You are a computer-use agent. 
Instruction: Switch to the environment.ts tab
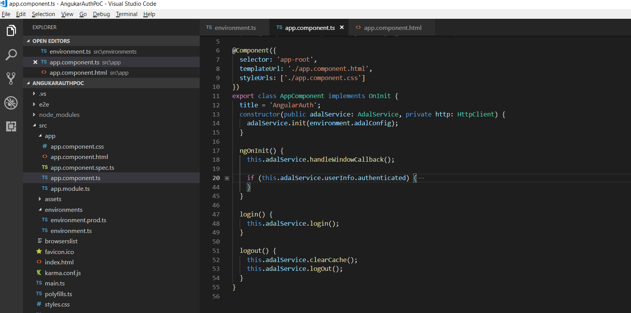235,28
